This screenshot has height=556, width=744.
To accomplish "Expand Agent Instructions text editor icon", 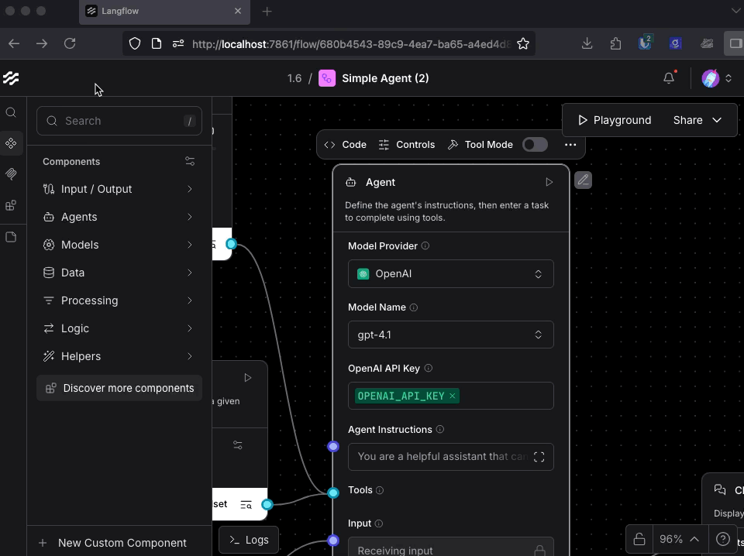I will tap(539, 457).
